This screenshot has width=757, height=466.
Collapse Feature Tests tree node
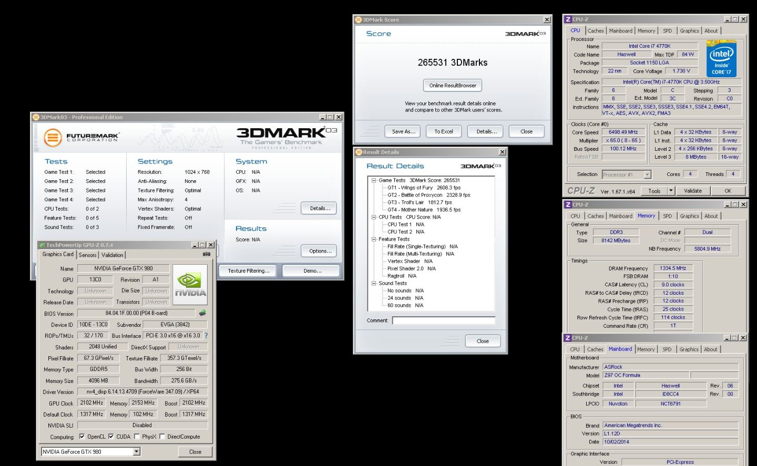[x=374, y=239]
